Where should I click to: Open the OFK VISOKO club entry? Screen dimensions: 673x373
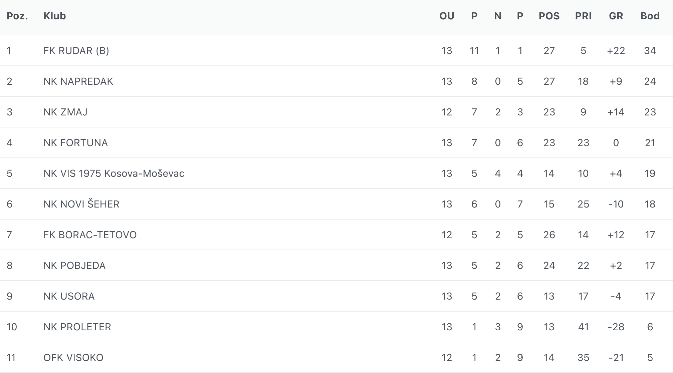(x=73, y=358)
